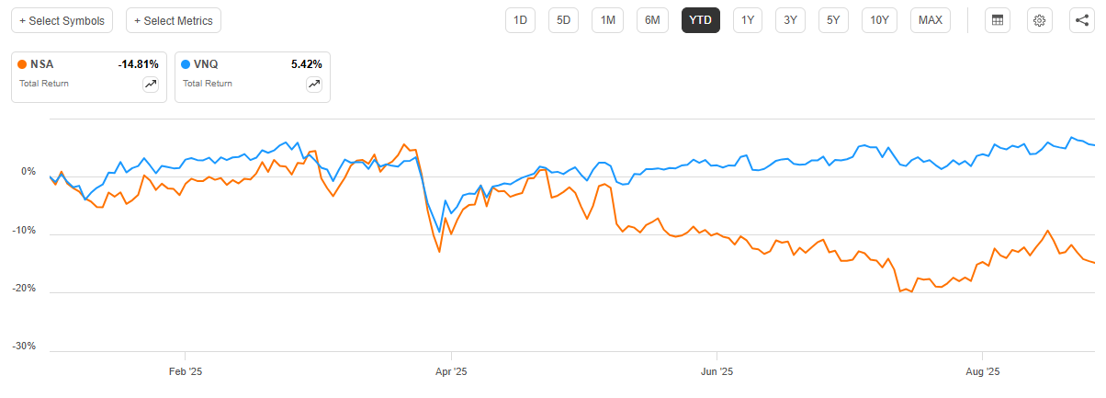
Task: Click the NSA ticker label in legend
Action: [x=42, y=64]
